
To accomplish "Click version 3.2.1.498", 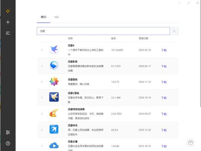I will point(116,98).
